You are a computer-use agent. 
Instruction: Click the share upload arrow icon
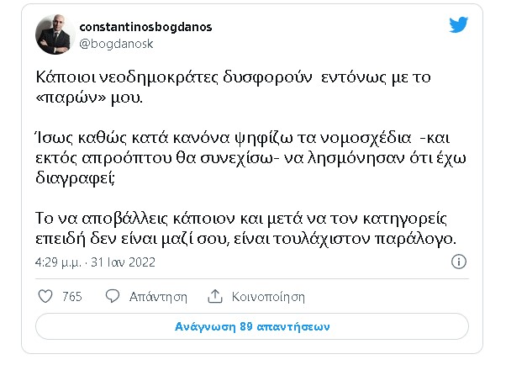(215, 296)
